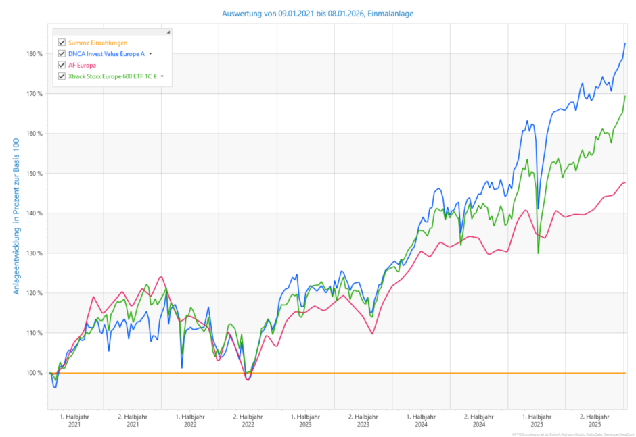636x437 pixels.
Task: Collapse the legend using the corner triangle
Action: pos(168,32)
